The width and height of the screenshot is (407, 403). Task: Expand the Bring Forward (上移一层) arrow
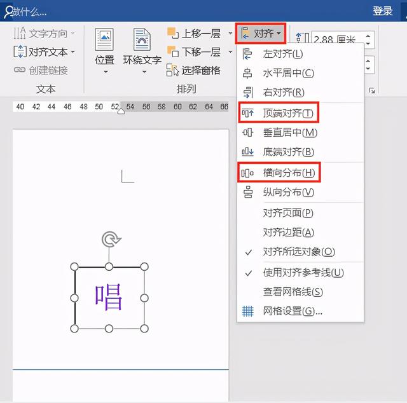click(x=230, y=33)
